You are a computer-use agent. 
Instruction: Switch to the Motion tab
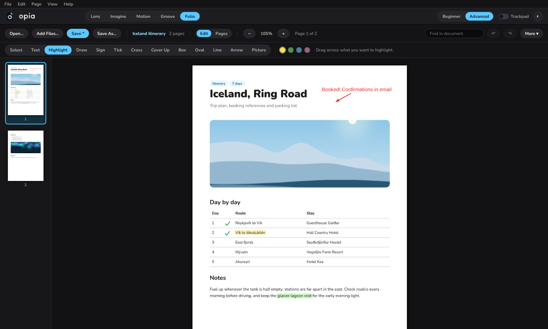(143, 16)
